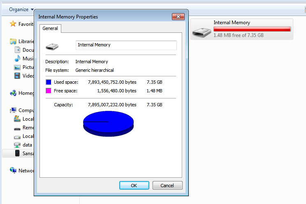Click the Homegroup icon in sidebar
306x204 pixels.
point(13,93)
